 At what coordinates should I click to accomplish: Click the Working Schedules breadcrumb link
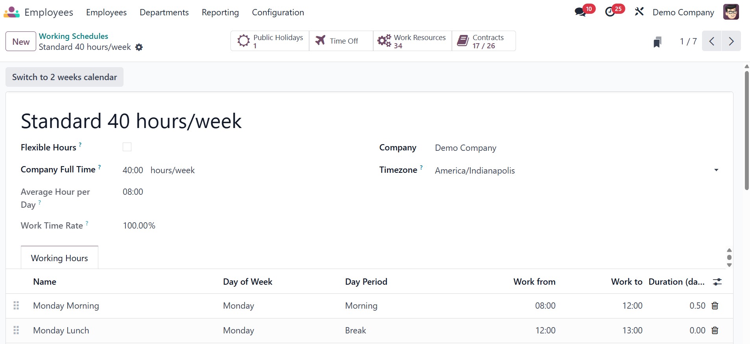[74, 36]
